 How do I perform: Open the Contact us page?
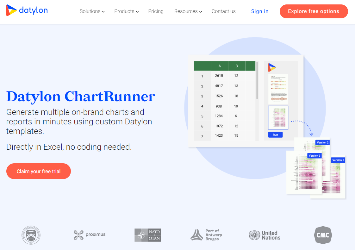pyautogui.click(x=223, y=11)
